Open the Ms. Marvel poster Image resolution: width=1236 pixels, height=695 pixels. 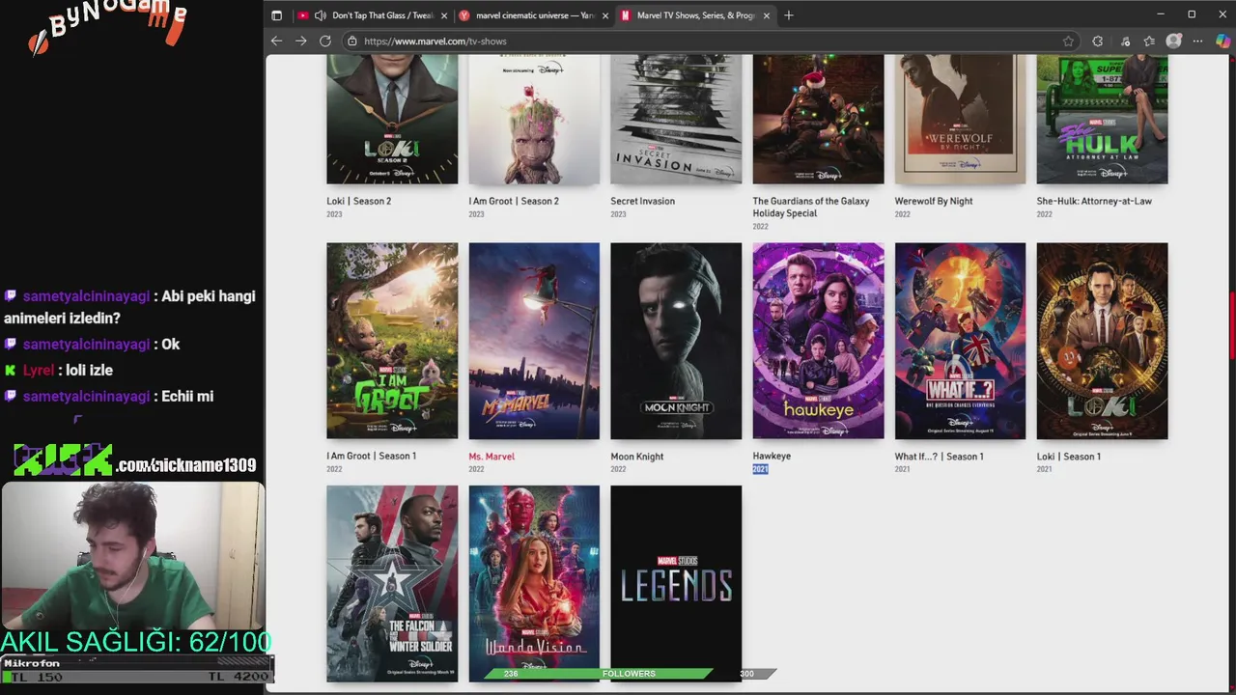pos(534,341)
